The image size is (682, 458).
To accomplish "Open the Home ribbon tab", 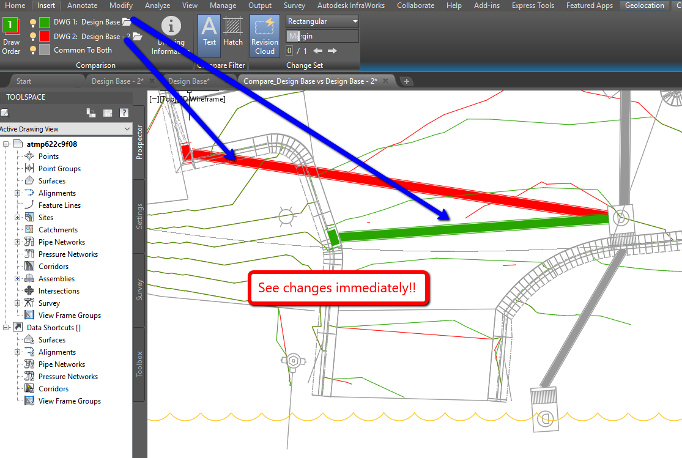I will 15,6.
